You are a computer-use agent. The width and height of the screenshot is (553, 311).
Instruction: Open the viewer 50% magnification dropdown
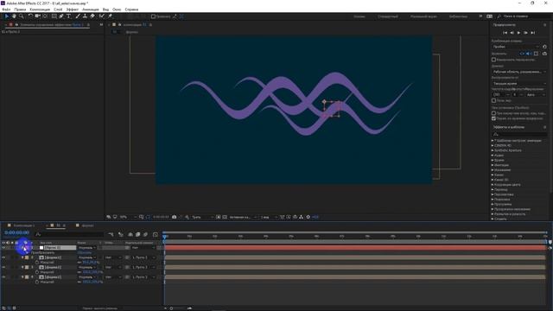click(129, 217)
